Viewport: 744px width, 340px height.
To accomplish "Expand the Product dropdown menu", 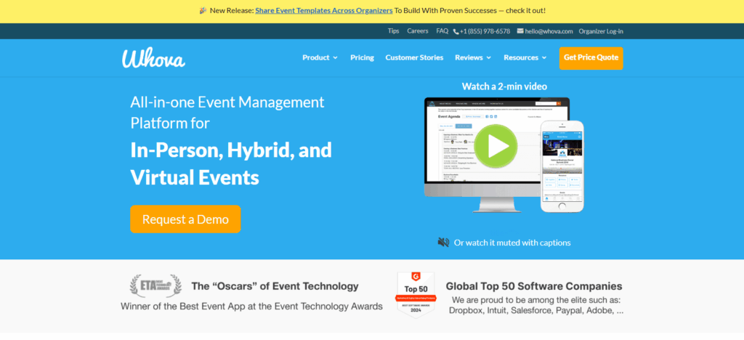I will click(320, 57).
